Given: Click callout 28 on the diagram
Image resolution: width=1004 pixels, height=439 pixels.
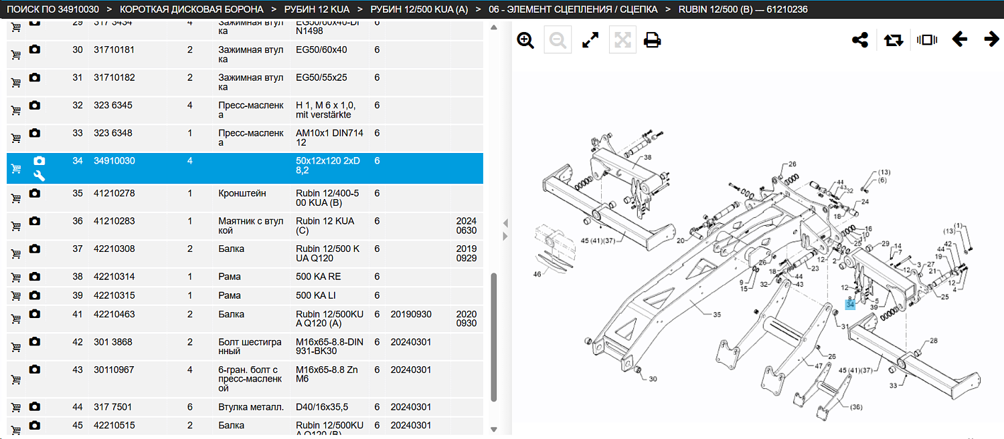Looking at the screenshot, I should (934, 341).
